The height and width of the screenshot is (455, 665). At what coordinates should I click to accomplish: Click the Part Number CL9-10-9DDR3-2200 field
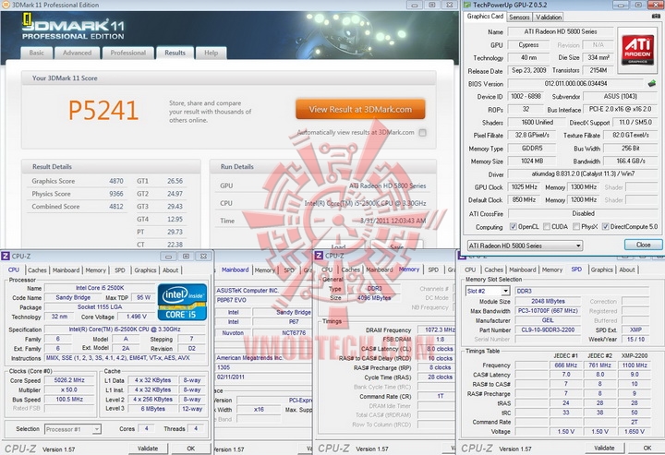tap(548, 329)
